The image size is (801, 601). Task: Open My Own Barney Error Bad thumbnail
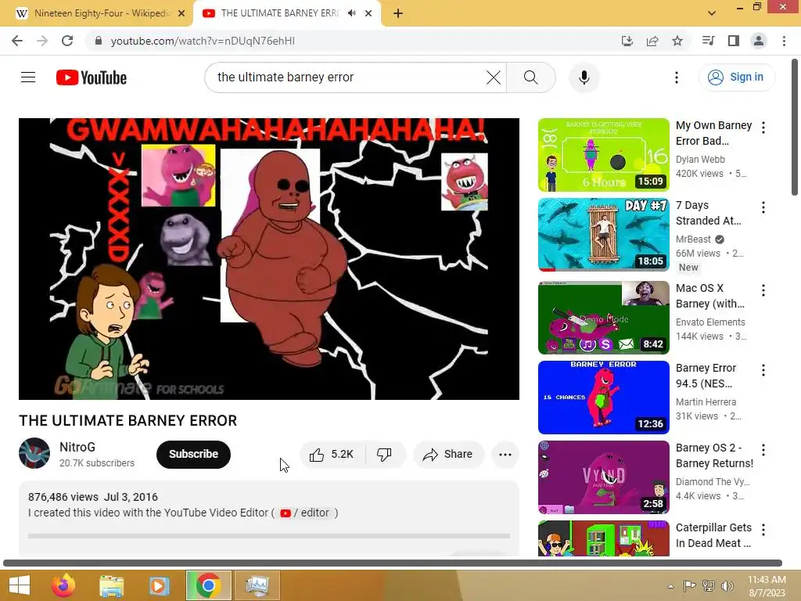coord(603,155)
